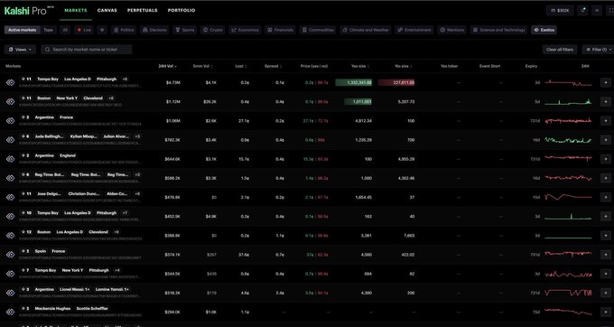
Task: Select the All category chip
Action: coord(65,30)
